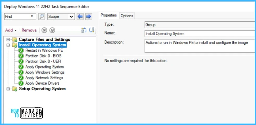Click the Remove button
The height and width of the screenshot is (125, 256).
[x=29, y=30]
